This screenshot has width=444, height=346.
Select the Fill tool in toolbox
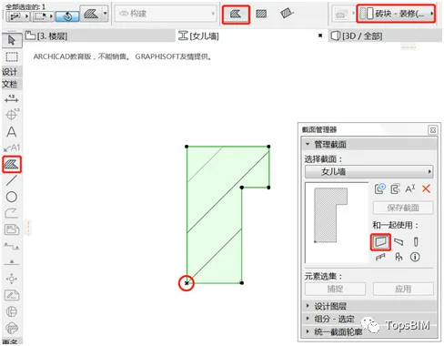12,164
